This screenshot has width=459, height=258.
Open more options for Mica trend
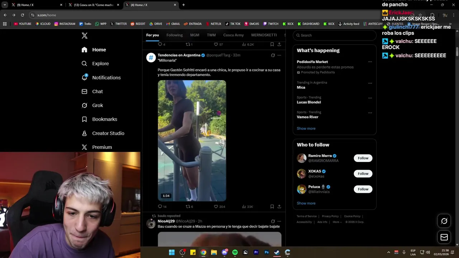370,83
